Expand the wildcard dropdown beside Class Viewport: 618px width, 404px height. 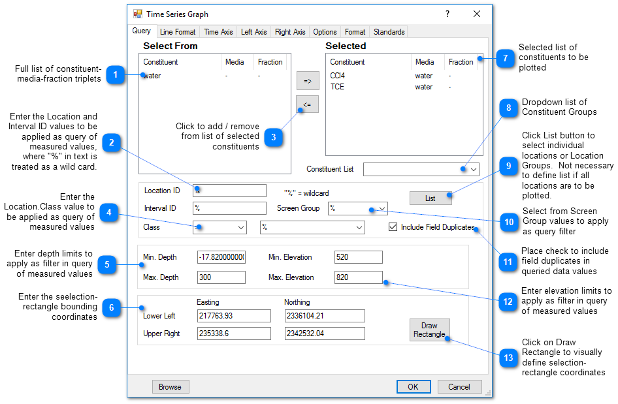coord(357,227)
